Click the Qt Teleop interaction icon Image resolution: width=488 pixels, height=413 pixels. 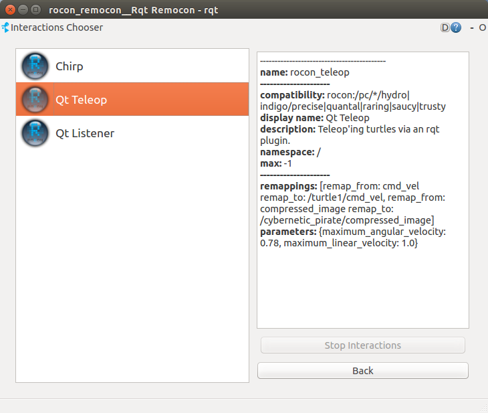pyautogui.click(x=35, y=100)
